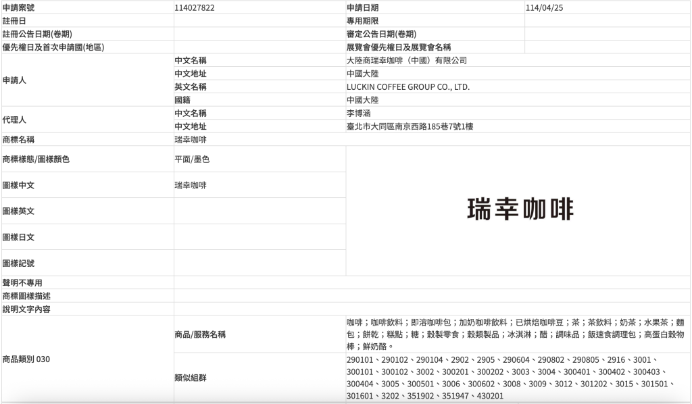The height and width of the screenshot is (404, 692).
Task: Select LUCKIN COFFEE GROUP CO., LTD. text
Action: [407, 87]
